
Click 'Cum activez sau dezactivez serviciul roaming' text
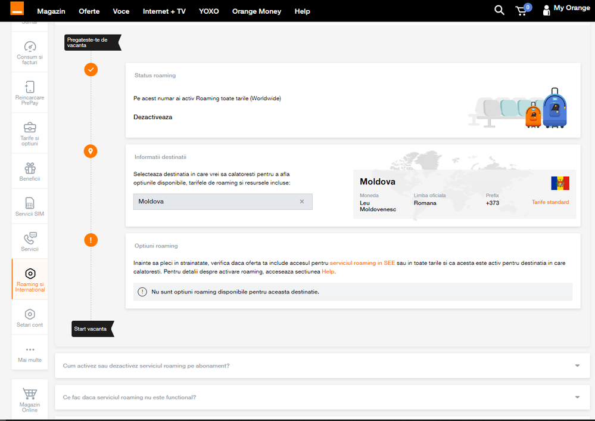146,366
